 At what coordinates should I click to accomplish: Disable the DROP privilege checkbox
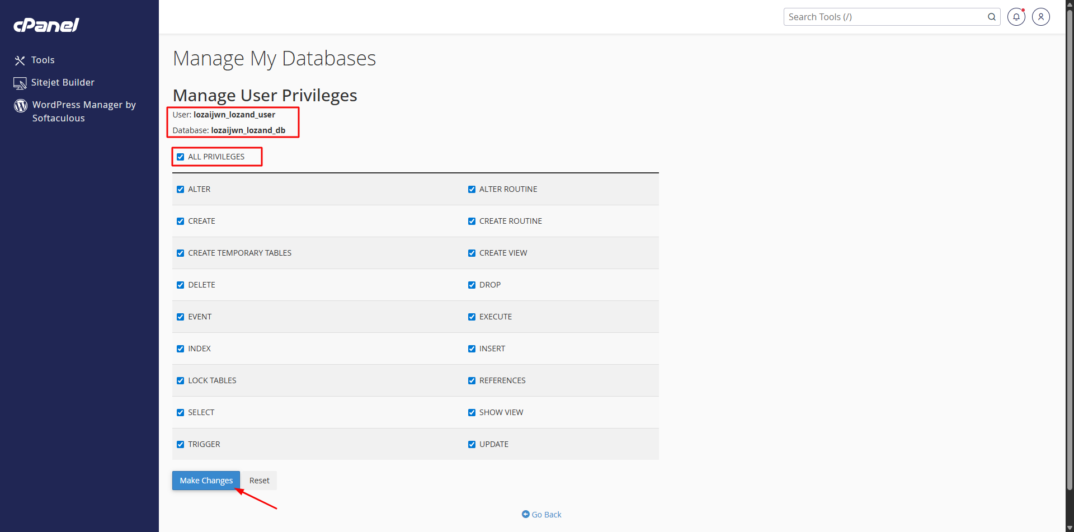pyautogui.click(x=472, y=285)
